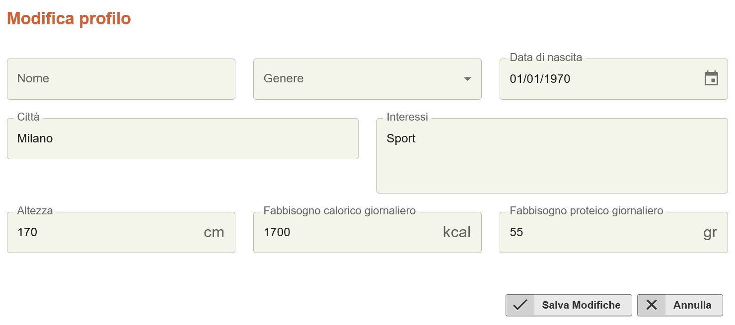The height and width of the screenshot is (325, 735).
Task: Click the kcal label in calorico field
Action: point(457,232)
